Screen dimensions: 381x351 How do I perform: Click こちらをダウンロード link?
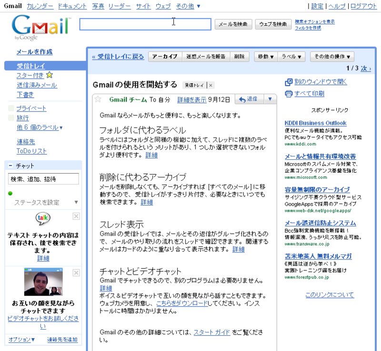(182, 303)
